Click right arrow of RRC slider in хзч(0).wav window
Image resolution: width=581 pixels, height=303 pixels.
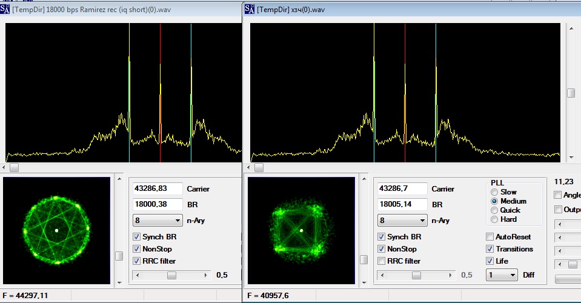451,275
